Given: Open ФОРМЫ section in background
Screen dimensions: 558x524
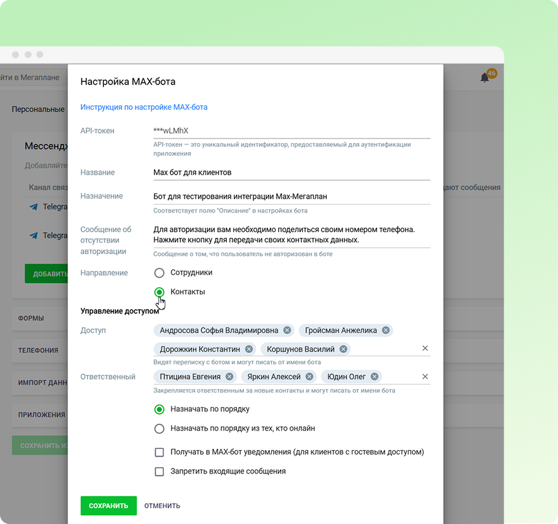Looking at the screenshot, I should (40, 318).
